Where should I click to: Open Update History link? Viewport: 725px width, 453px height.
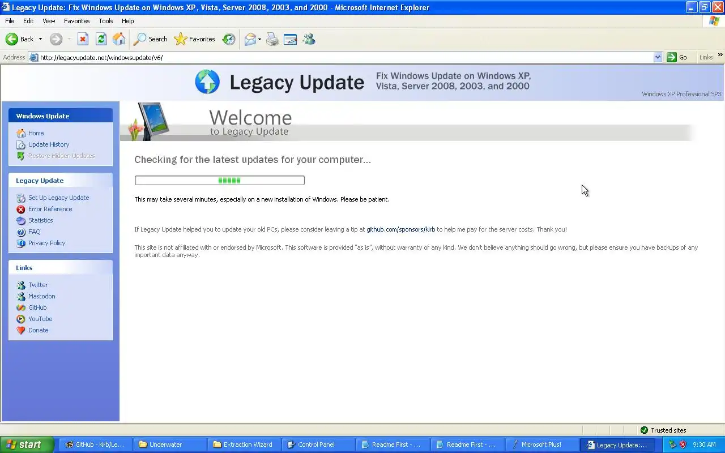tap(49, 144)
